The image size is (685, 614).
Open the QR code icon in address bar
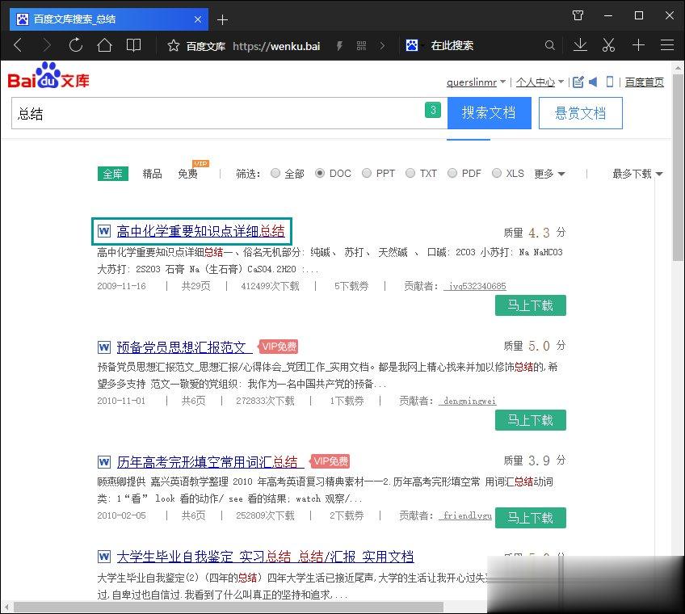[361, 45]
